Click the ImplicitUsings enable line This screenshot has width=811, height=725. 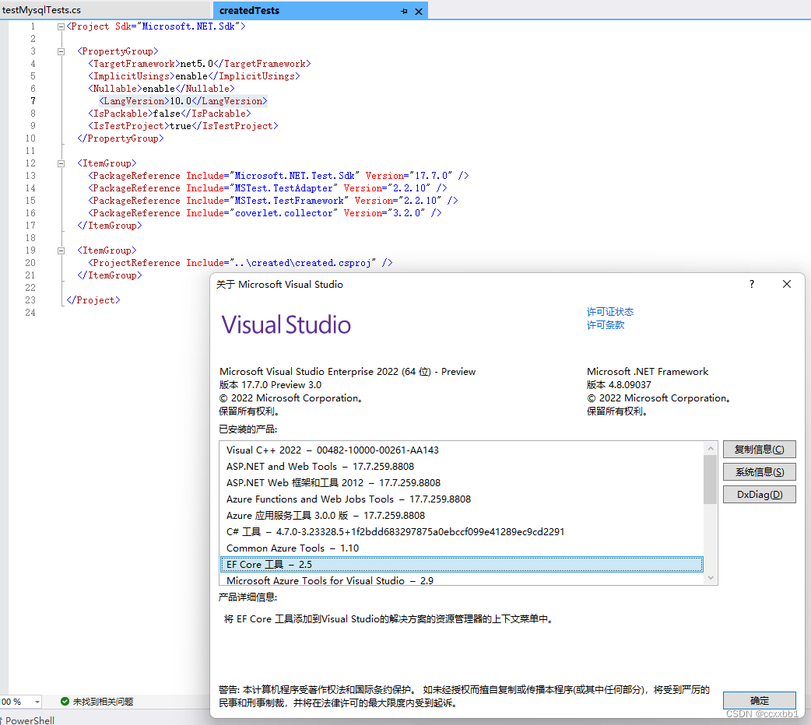click(194, 76)
